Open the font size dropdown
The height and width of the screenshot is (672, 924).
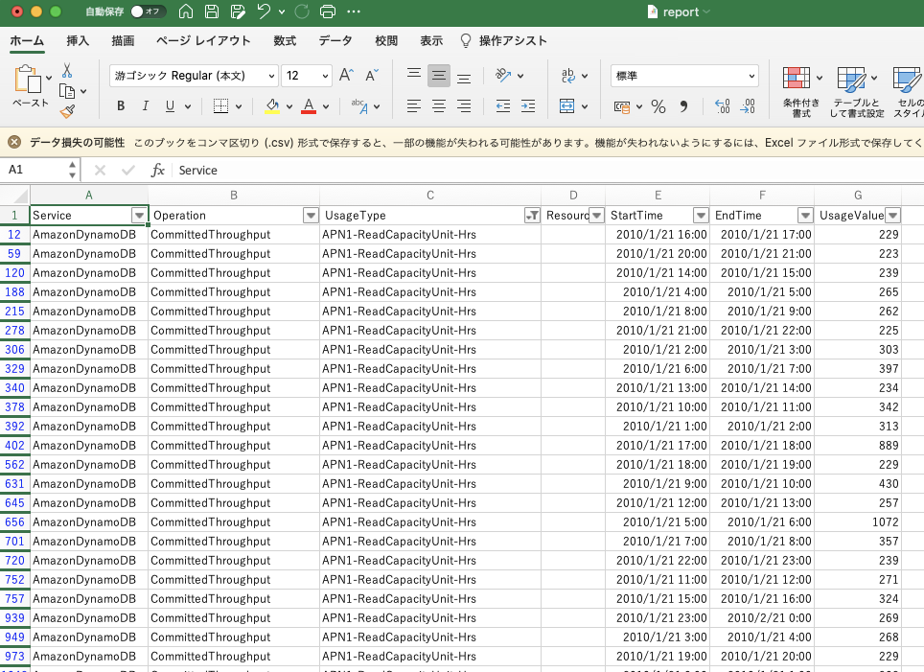325,76
